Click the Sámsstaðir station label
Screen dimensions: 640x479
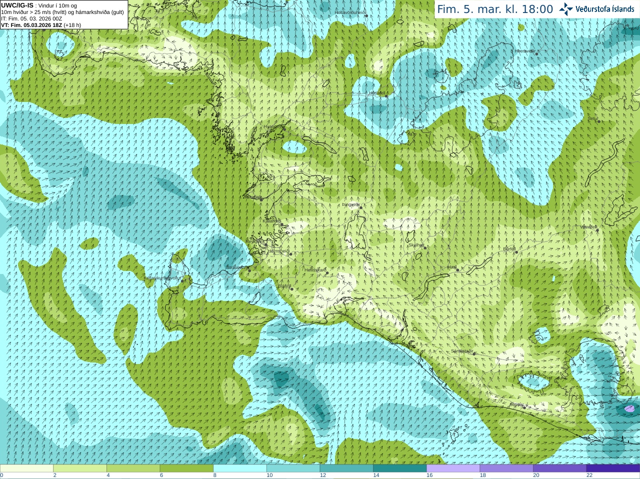(x=461, y=351)
